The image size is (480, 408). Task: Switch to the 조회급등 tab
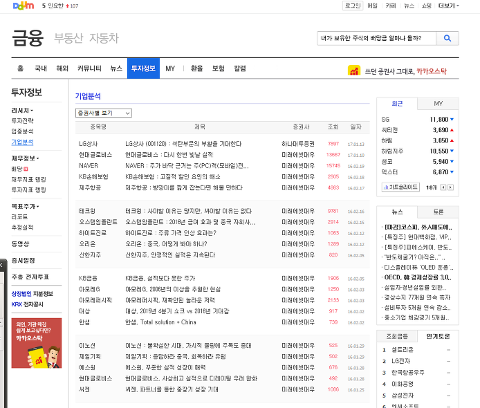(397, 336)
